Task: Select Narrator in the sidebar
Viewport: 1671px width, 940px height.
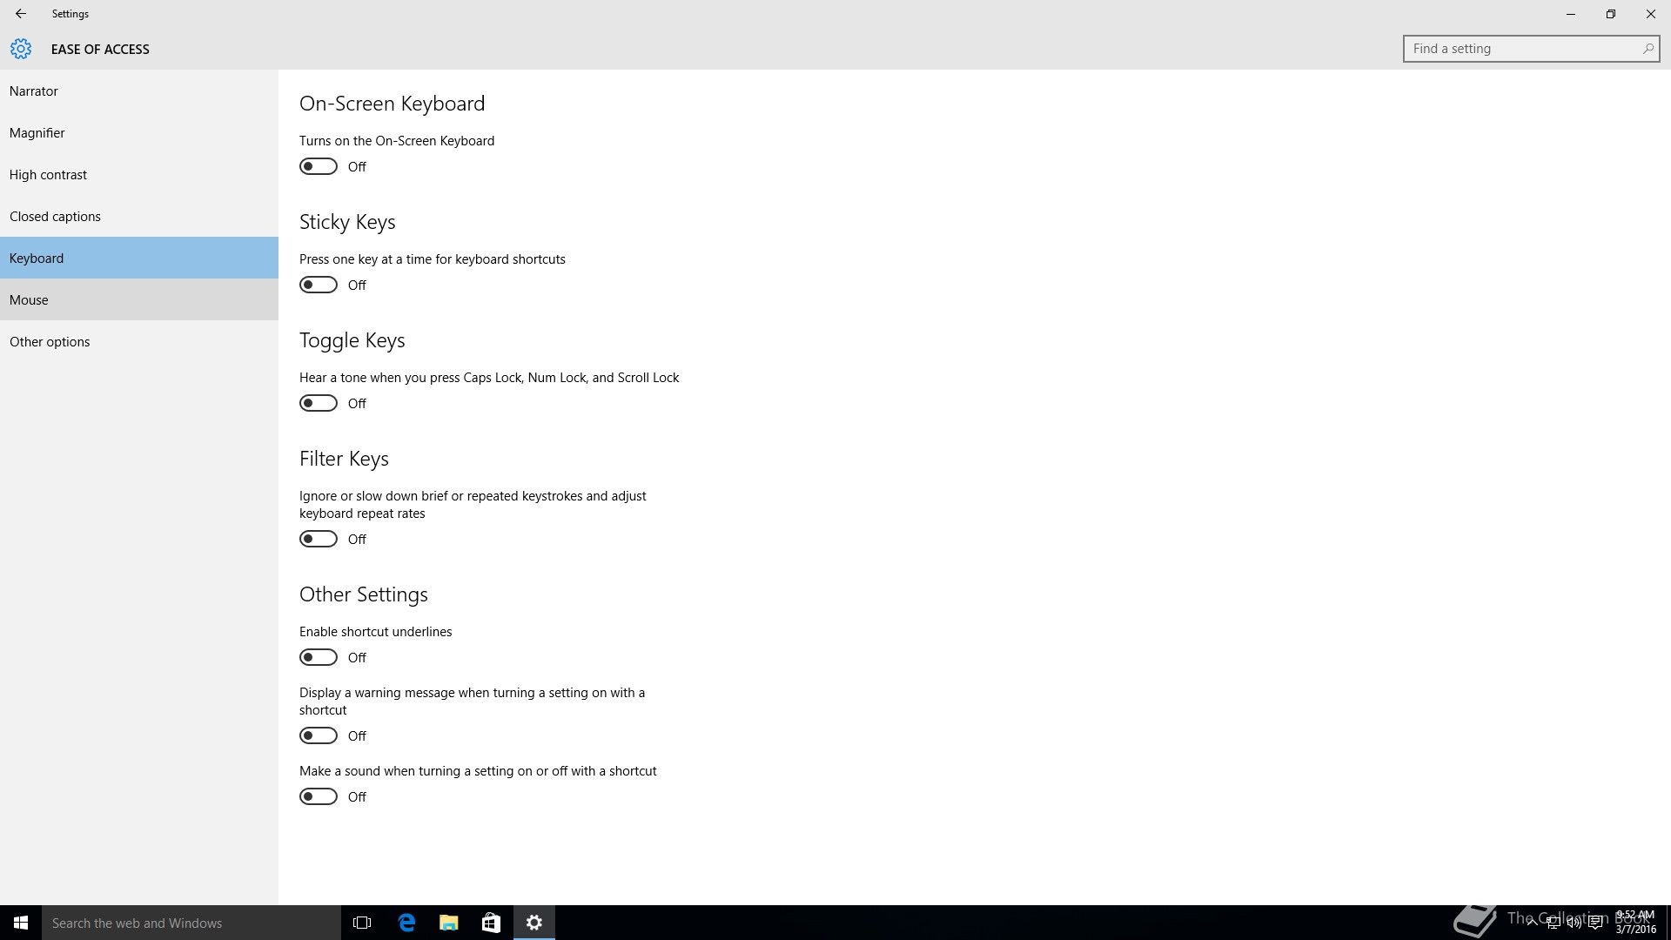Action: [x=34, y=91]
